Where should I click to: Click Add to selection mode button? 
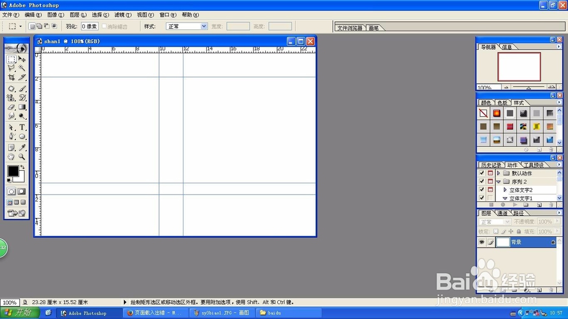[x=39, y=26]
